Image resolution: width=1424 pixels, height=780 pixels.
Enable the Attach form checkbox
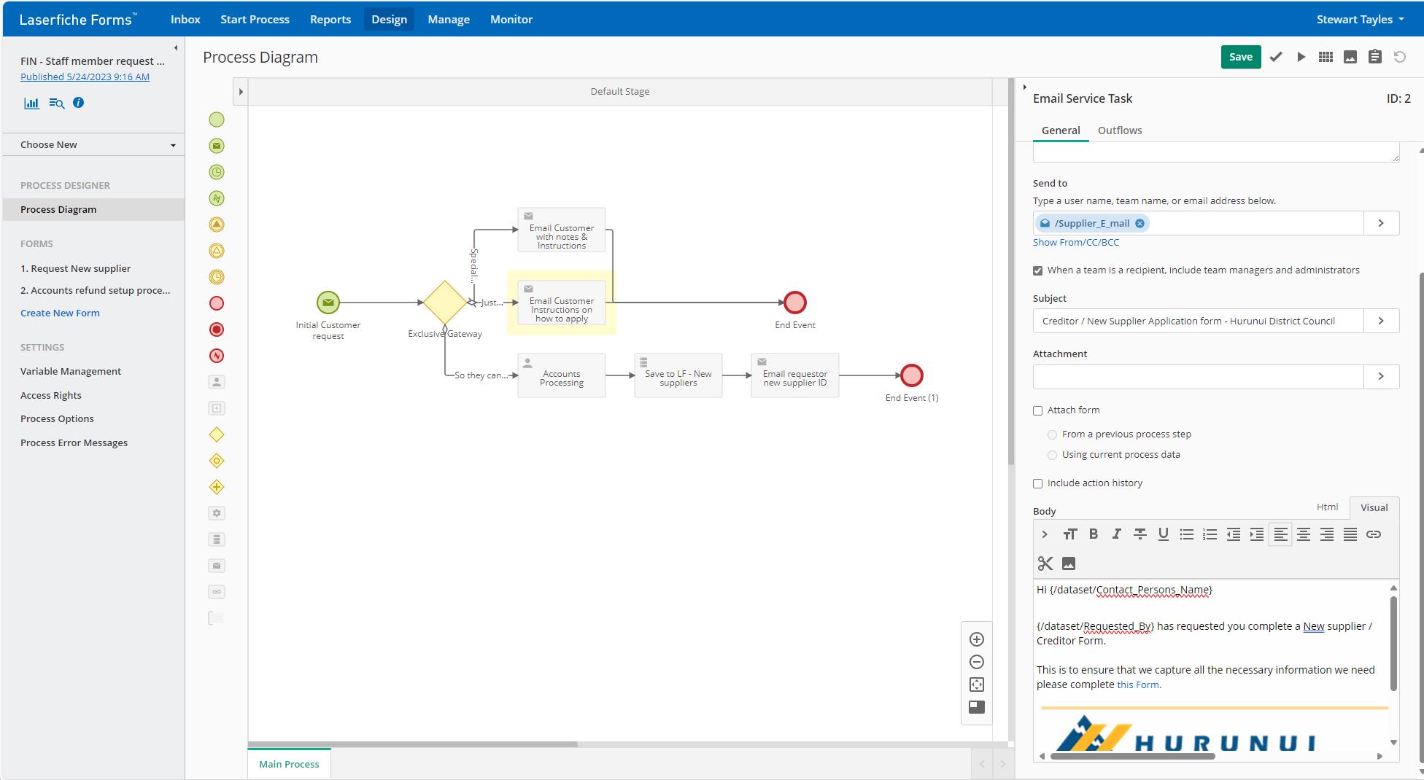coord(1037,410)
